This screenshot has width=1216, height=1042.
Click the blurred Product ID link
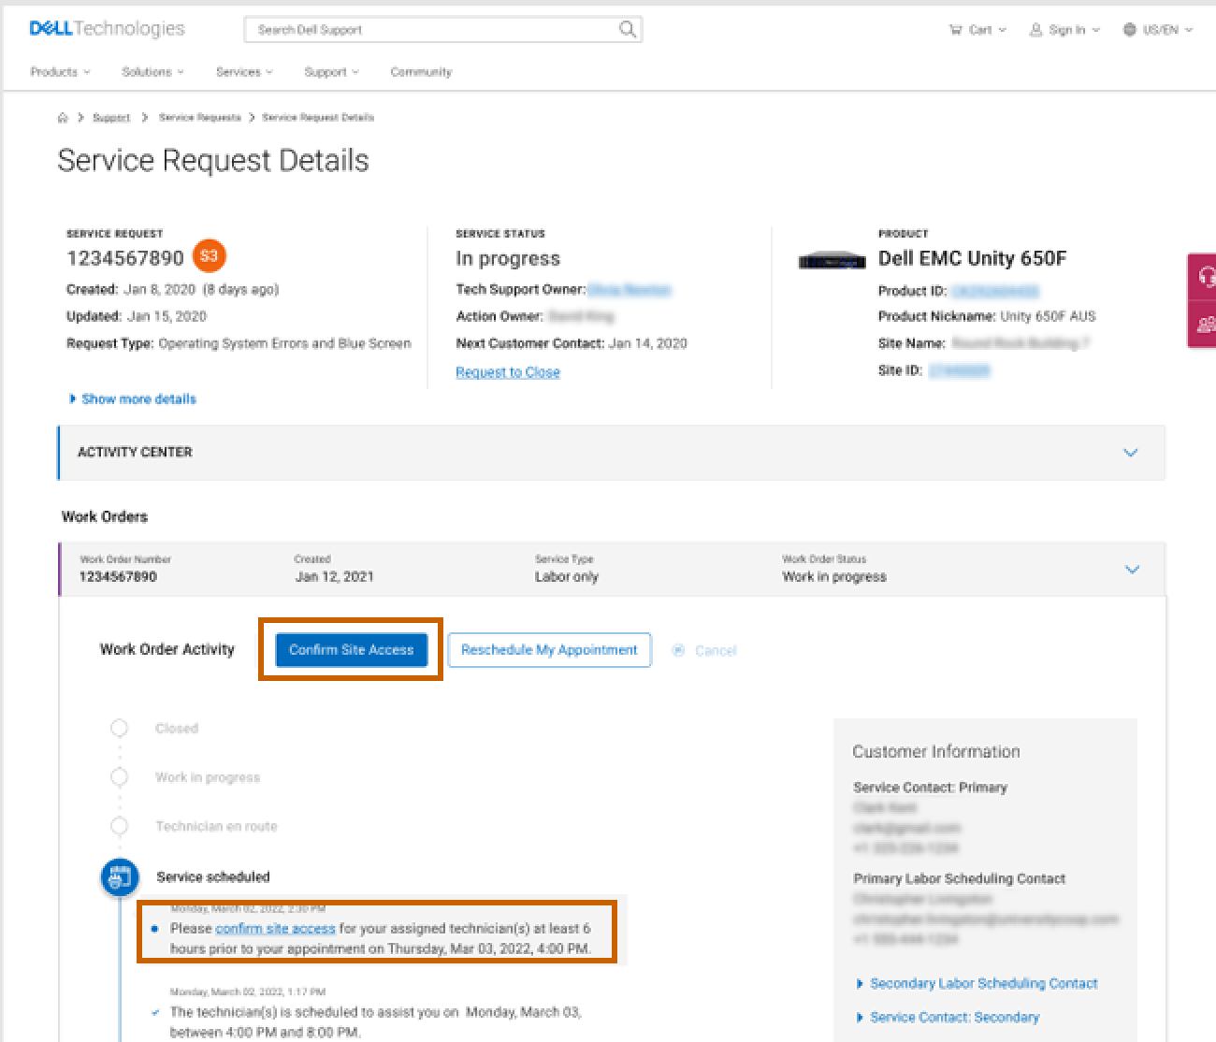pos(995,292)
